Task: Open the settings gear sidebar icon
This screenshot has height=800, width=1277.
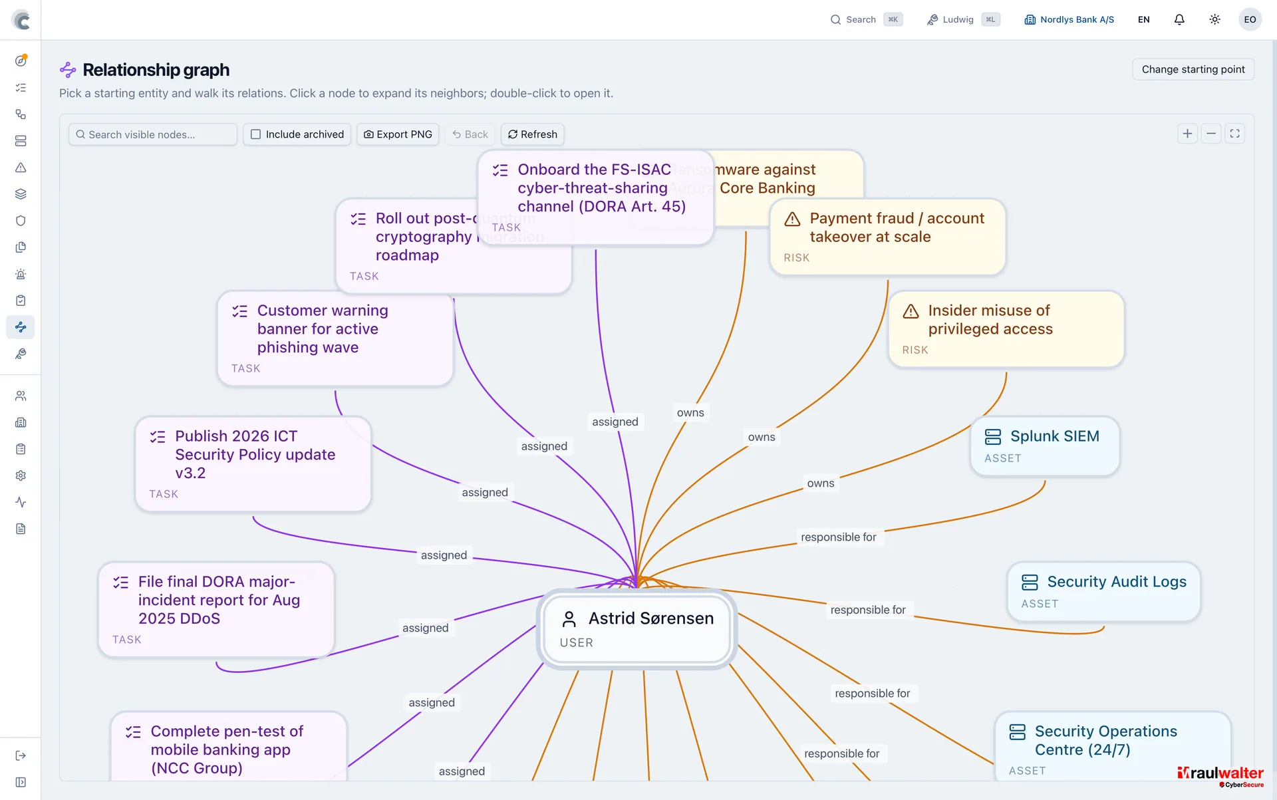Action: tap(21, 475)
